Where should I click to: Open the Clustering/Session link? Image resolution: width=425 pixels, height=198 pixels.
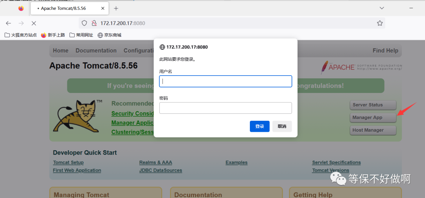point(133,132)
